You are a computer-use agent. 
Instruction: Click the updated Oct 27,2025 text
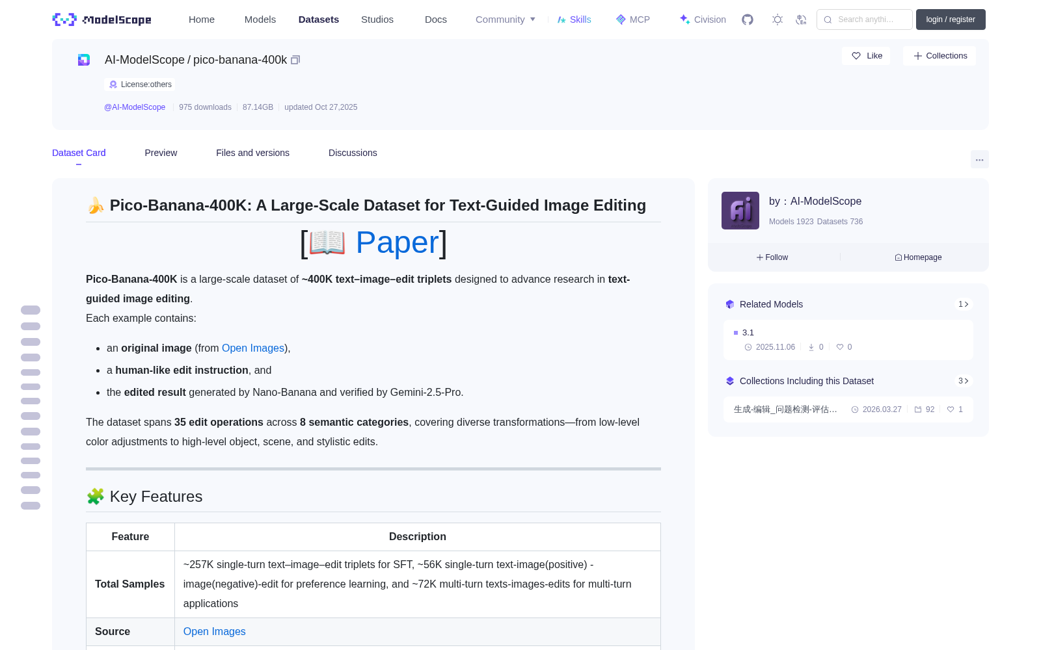321,107
